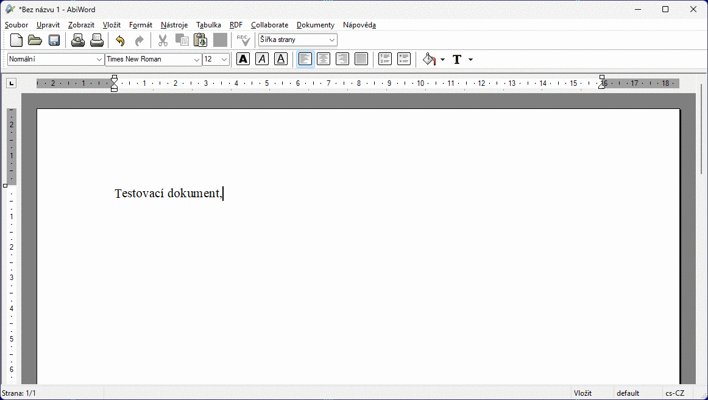
Task: Toggle italic formatting
Action: [x=262, y=59]
